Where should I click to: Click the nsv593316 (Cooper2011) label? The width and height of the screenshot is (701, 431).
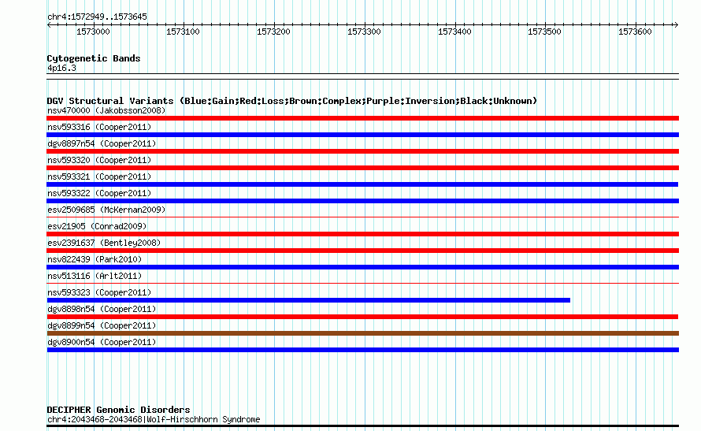pos(99,127)
